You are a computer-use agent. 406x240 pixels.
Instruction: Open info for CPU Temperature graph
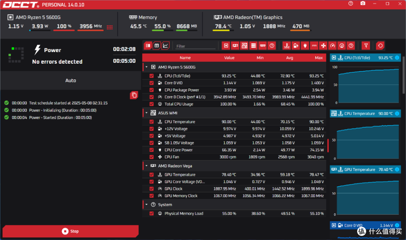(397, 113)
